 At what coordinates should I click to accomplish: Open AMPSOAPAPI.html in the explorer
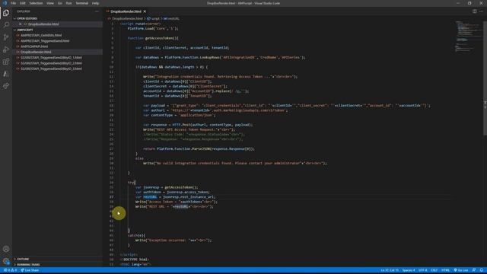(x=34, y=46)
